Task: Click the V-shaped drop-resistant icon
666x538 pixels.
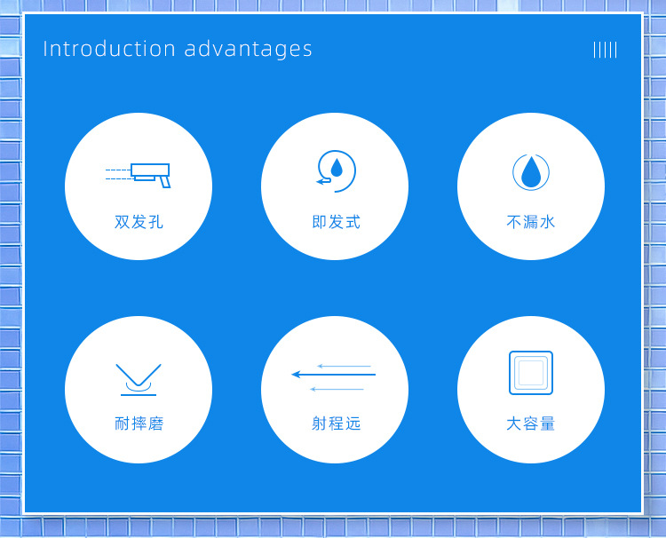Action: pos(139,379)
